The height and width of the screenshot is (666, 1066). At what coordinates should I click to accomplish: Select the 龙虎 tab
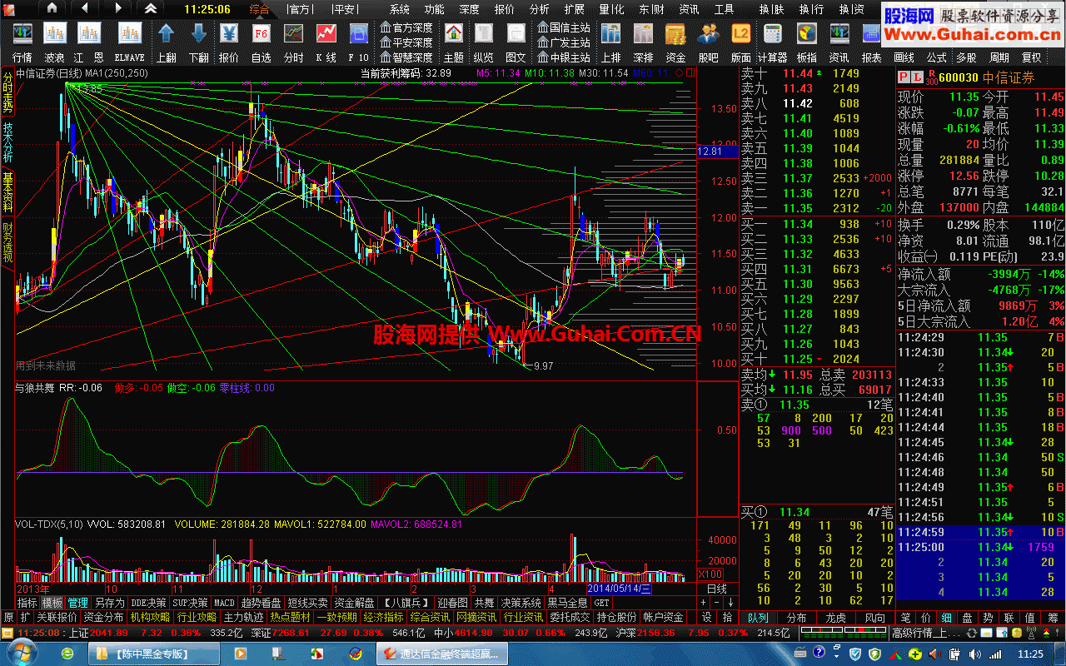tap(836, 618)
